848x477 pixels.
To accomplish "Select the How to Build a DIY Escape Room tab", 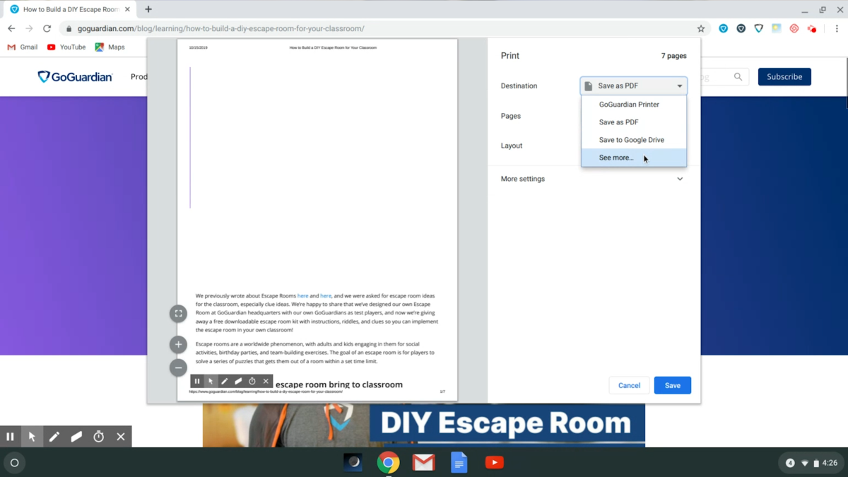I will pos(69,10).
